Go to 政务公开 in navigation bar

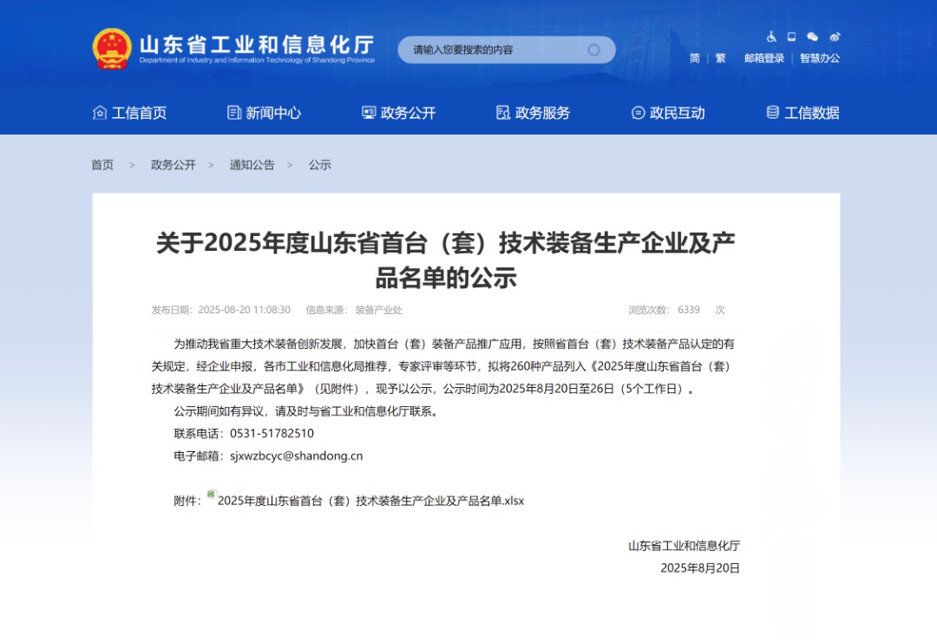point(398,113)
